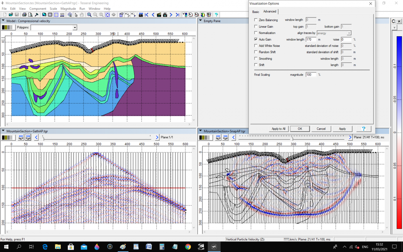
Task: Jump to last frame toolbar icon
Action: (177, 15)
